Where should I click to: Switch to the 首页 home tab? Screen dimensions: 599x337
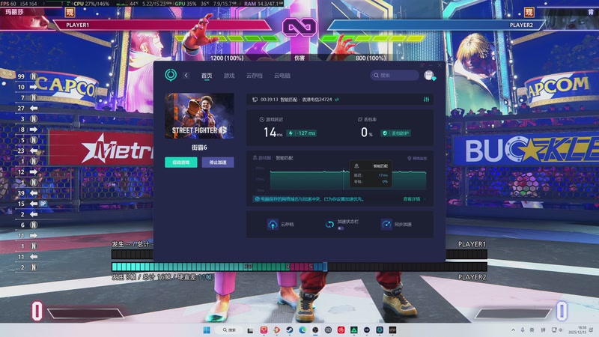[207, 76]
